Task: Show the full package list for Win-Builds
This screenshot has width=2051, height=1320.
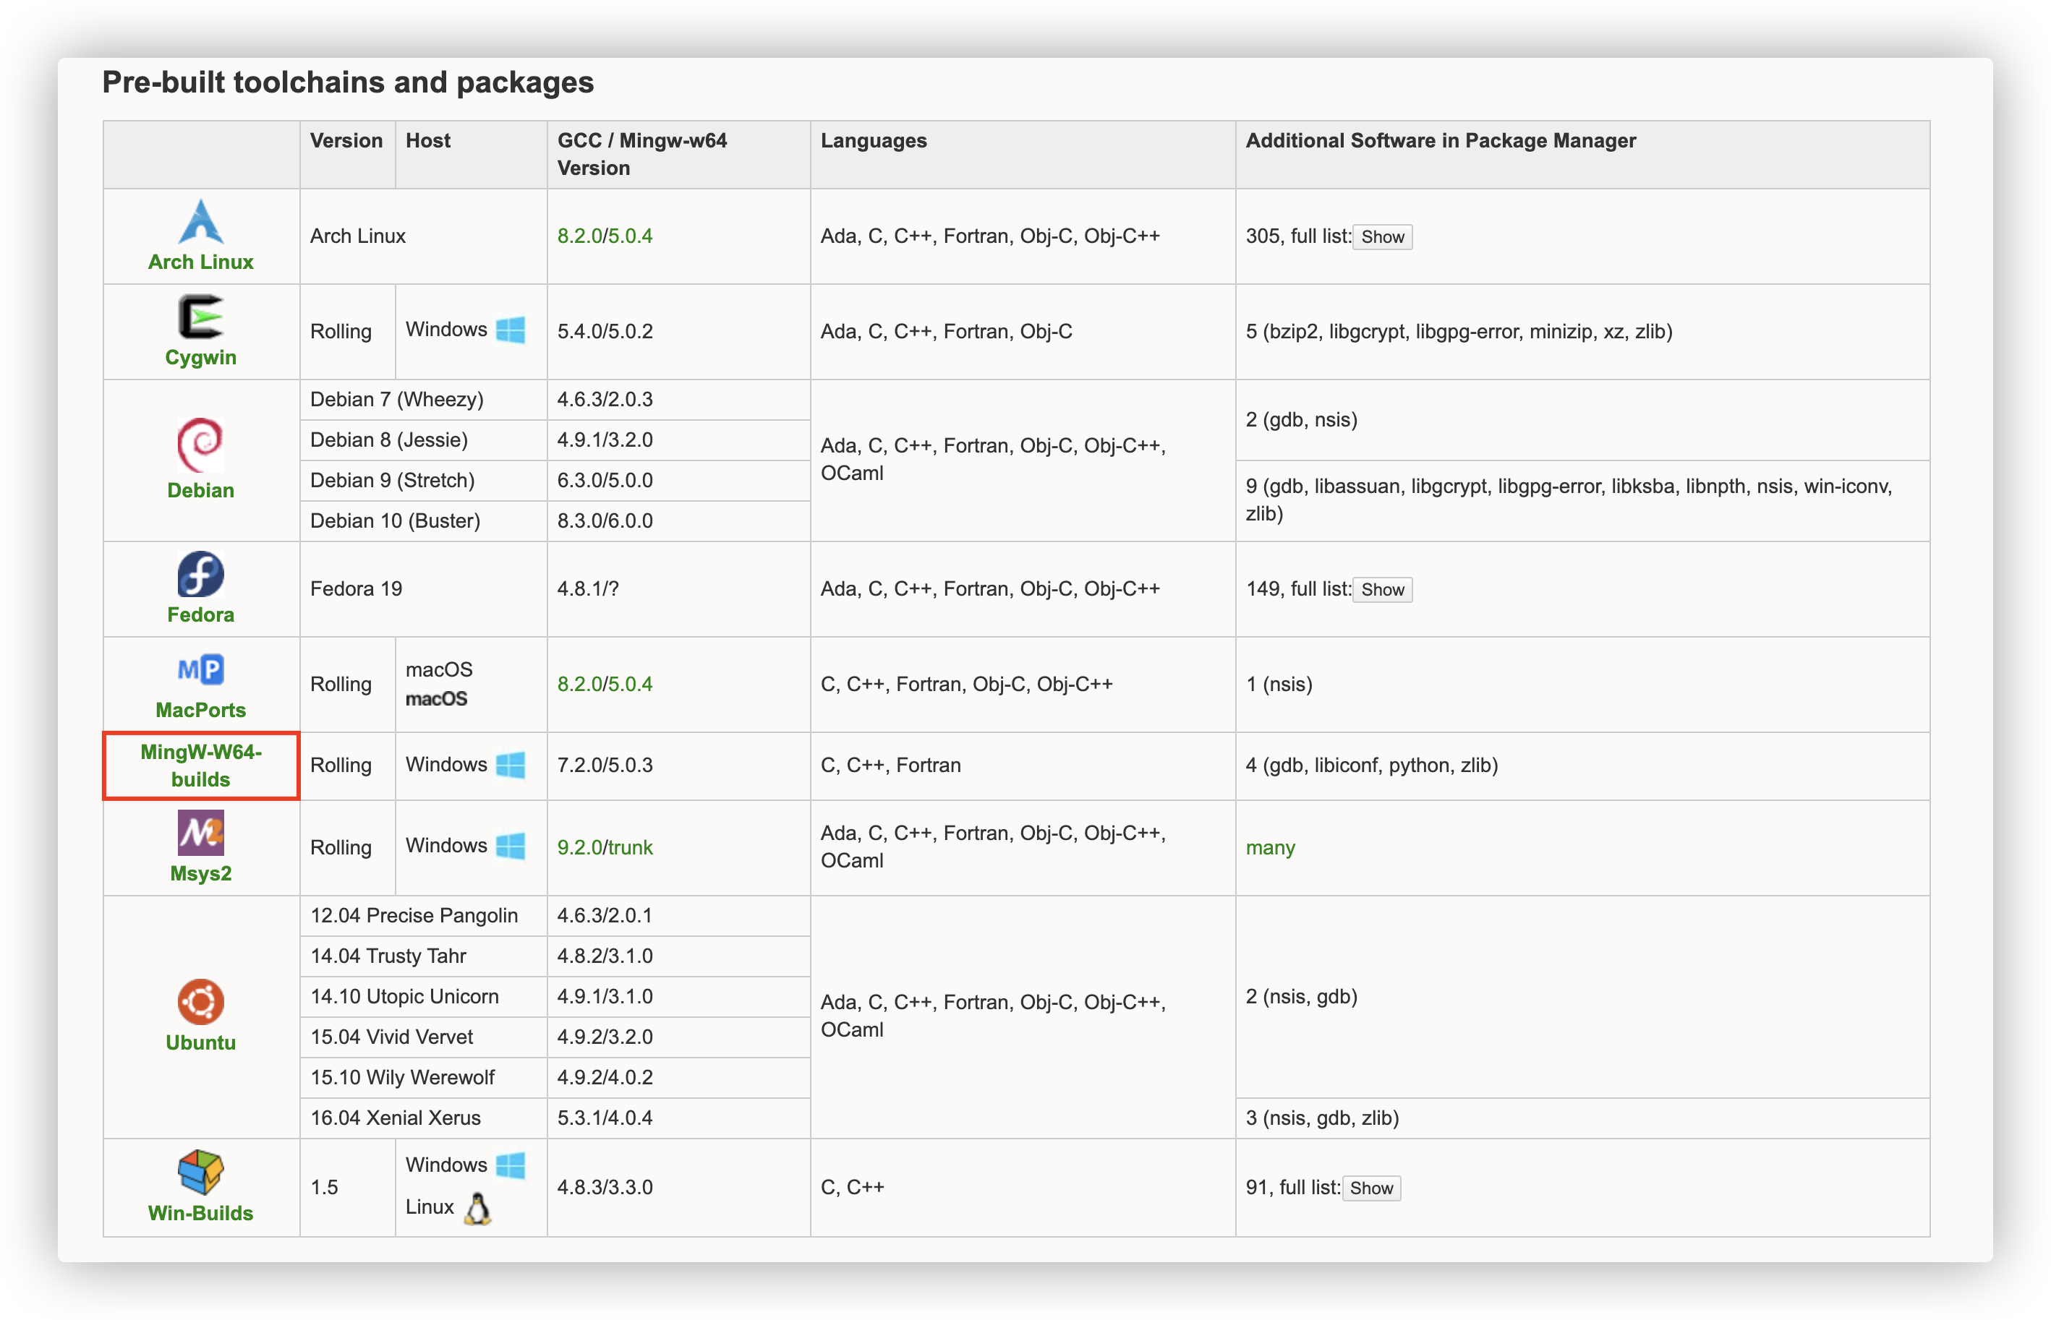Action: pos(1371,1188)
